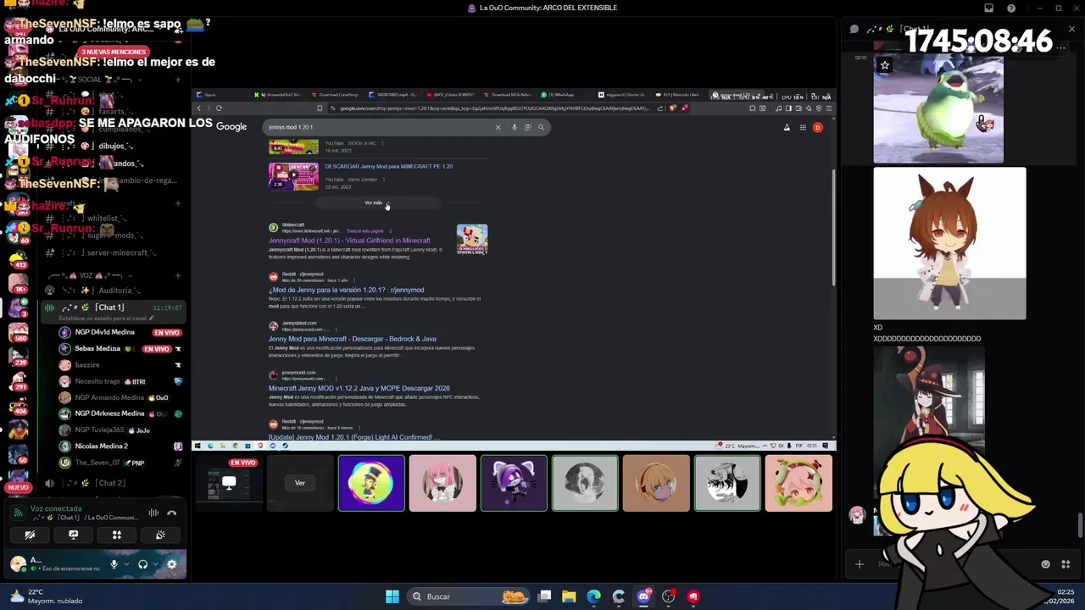The width and height of the screenshot is (1085, 610).
Task: Open more options dots in chat message toolbar
Action: 1060,48
